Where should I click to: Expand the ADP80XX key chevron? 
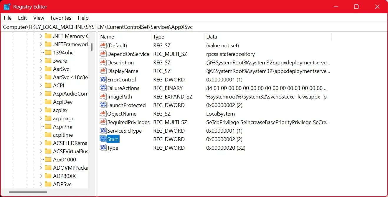tap(41, 176)
